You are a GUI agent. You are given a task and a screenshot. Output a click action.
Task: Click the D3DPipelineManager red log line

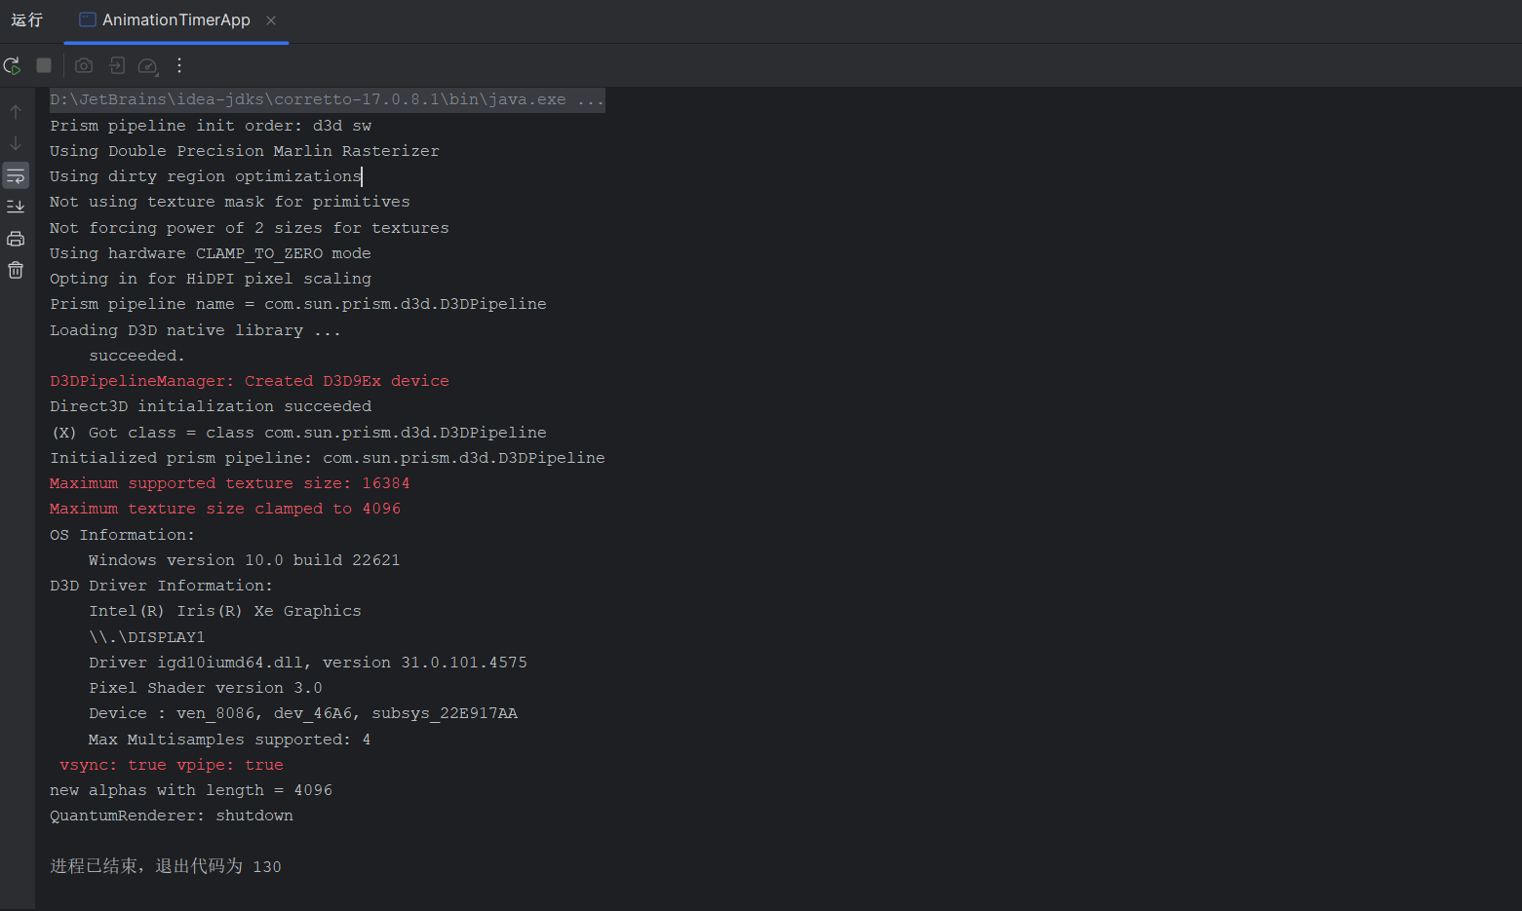click(249, 381)
